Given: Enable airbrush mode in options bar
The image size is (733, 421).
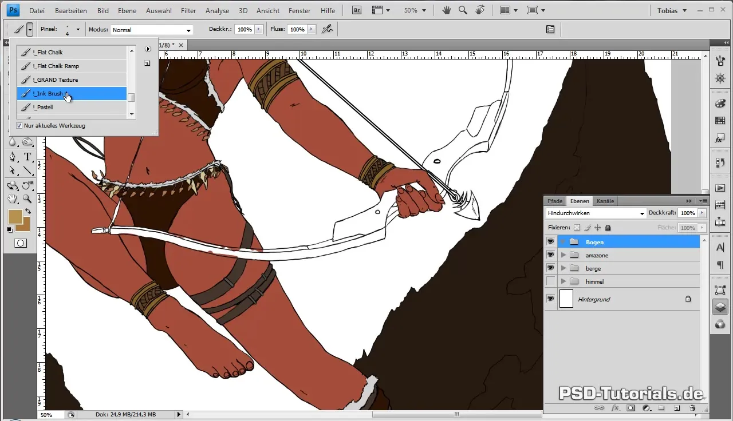Looking at the screenshot, I should [x=328, y=29].
